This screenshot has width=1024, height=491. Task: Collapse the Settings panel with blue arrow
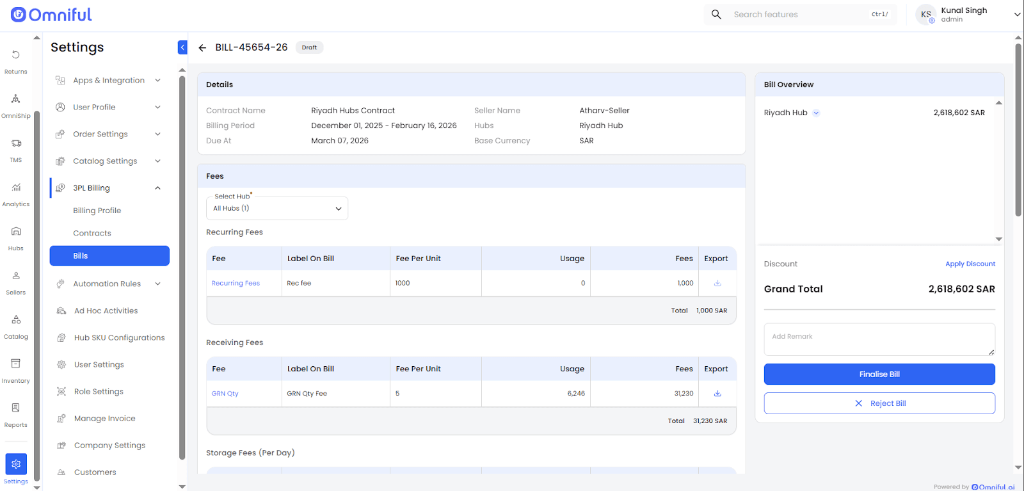(x=182, y=47)
